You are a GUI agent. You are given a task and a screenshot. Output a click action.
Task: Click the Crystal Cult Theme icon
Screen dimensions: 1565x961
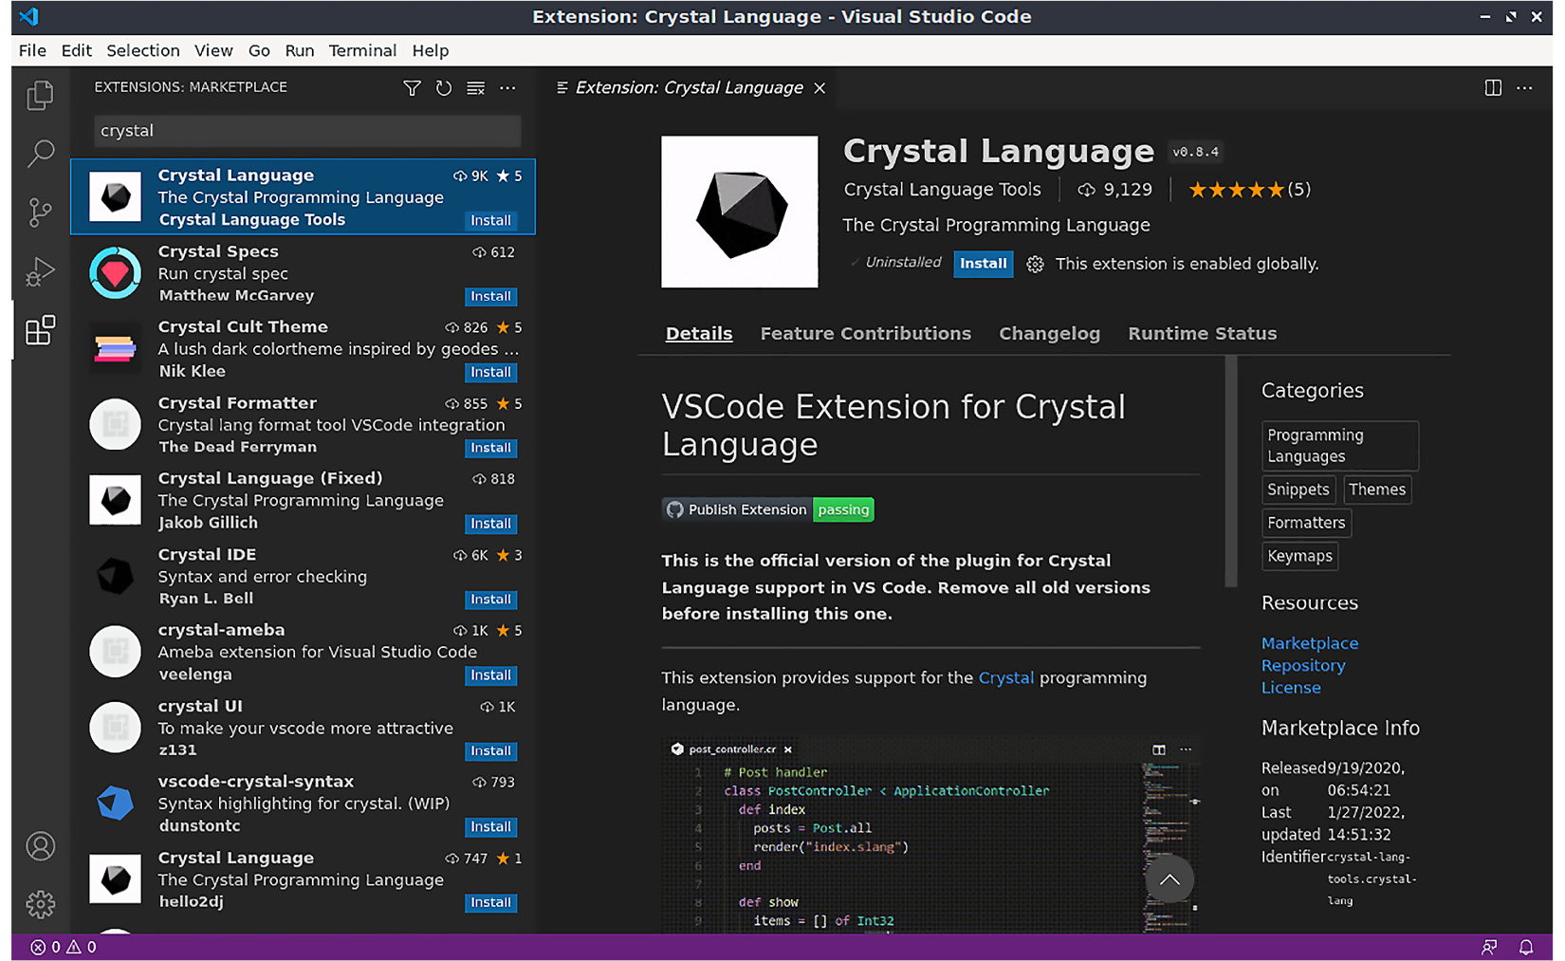(x=116, y=348)
